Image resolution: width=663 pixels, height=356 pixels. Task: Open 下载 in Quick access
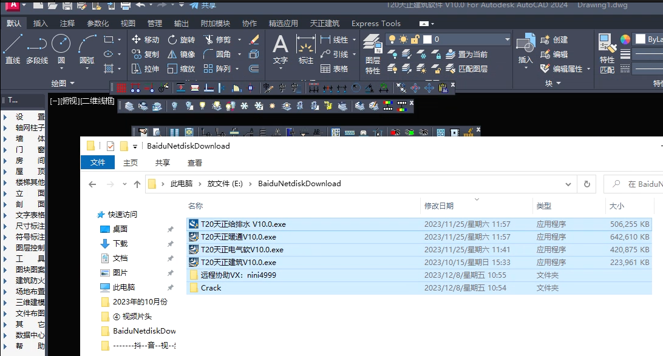(120, 244)
